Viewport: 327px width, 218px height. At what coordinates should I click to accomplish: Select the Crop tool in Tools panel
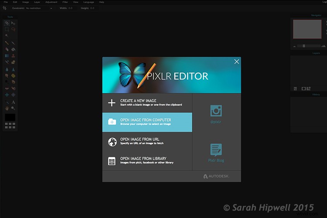pyautogui.click(x=7, y=23)
